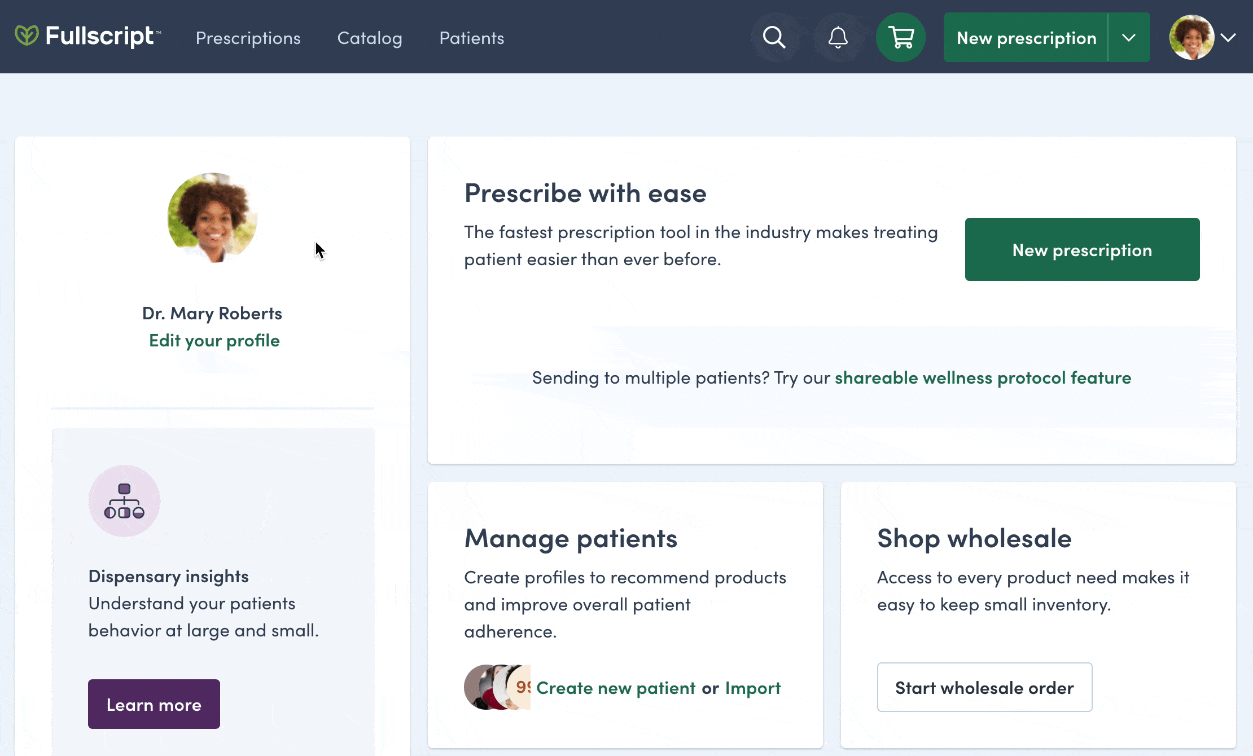Viewport: 1253px width, 756px height.
Task: Click the stacked patient avatars
Action: (497, 687)
